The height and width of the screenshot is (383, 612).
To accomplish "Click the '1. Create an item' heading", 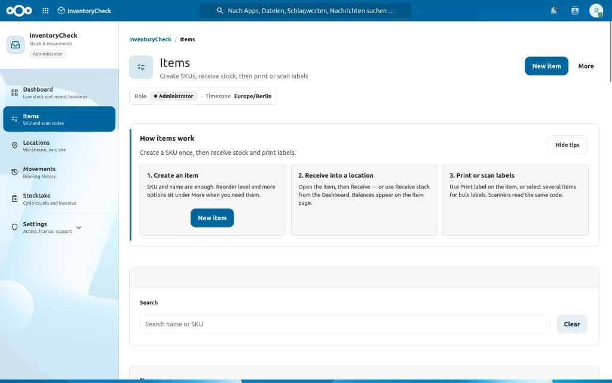I will [173, 175].
